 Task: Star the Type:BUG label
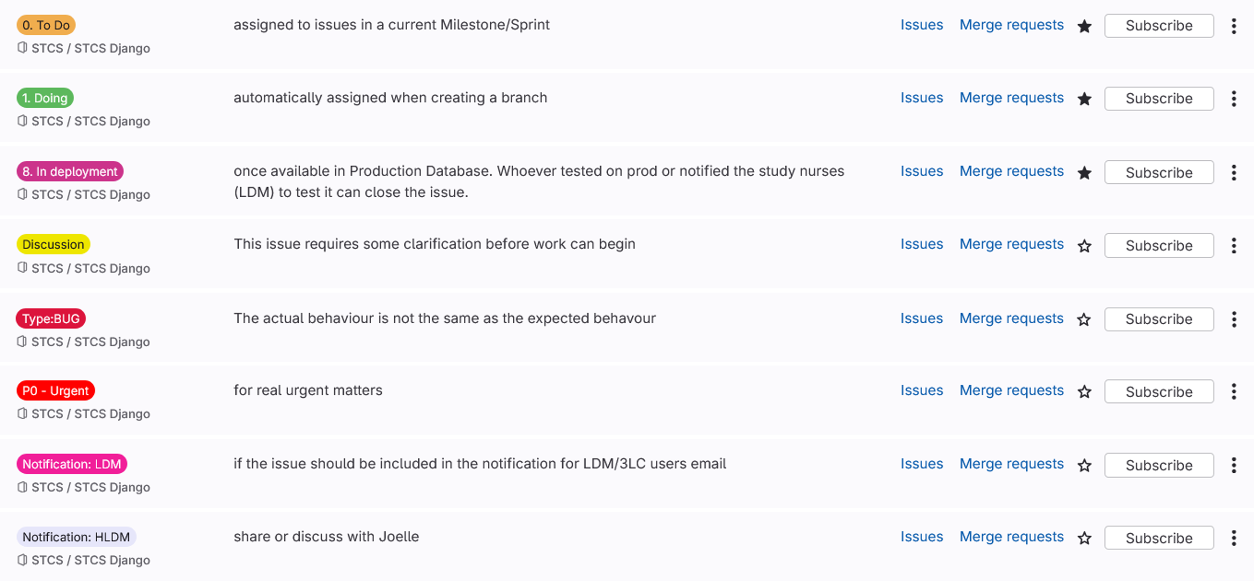pyautogui.click(x=1084, y=319)
